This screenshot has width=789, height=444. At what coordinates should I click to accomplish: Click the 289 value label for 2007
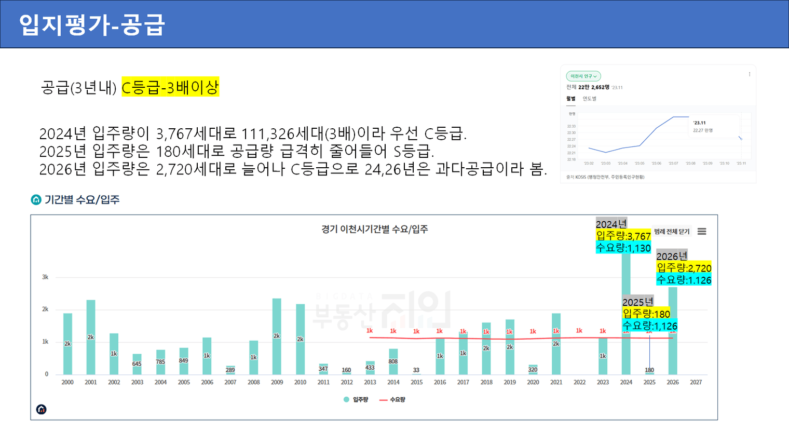230,370
